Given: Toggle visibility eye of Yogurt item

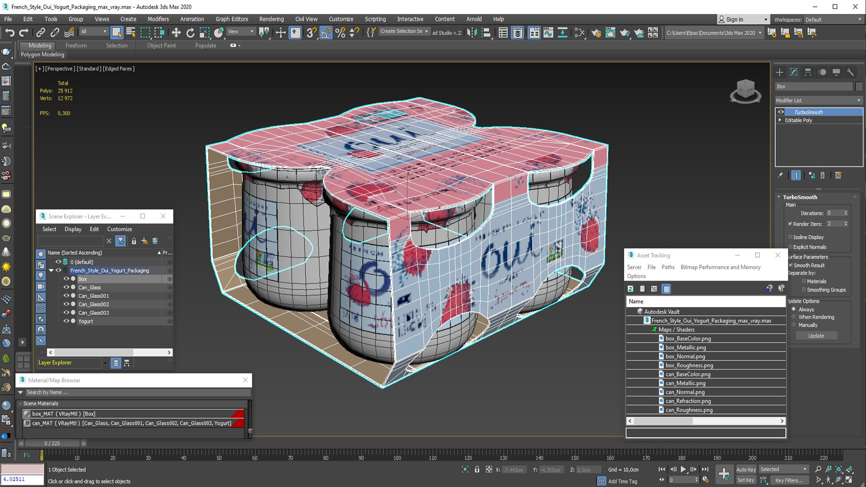Looking at the screenshot, I should (66, 321).
